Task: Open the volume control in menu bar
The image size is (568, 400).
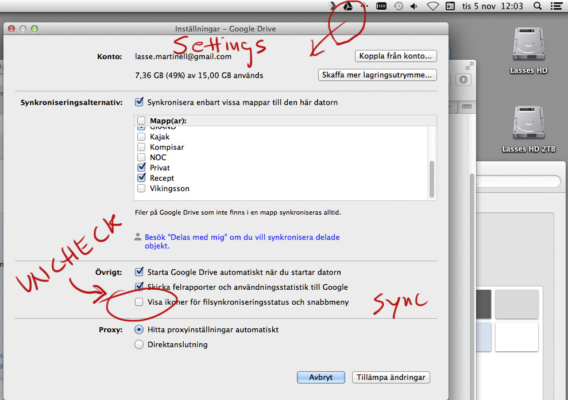Action: click(x=414, y=6)
